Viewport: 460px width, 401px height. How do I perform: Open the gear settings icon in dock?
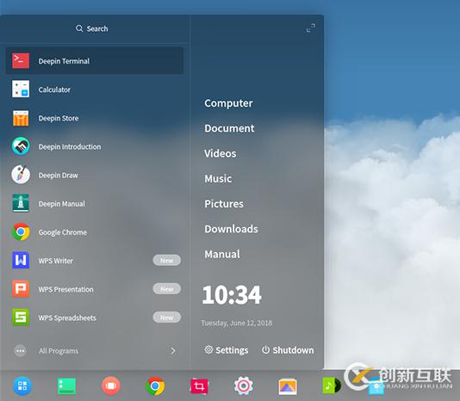244,386
